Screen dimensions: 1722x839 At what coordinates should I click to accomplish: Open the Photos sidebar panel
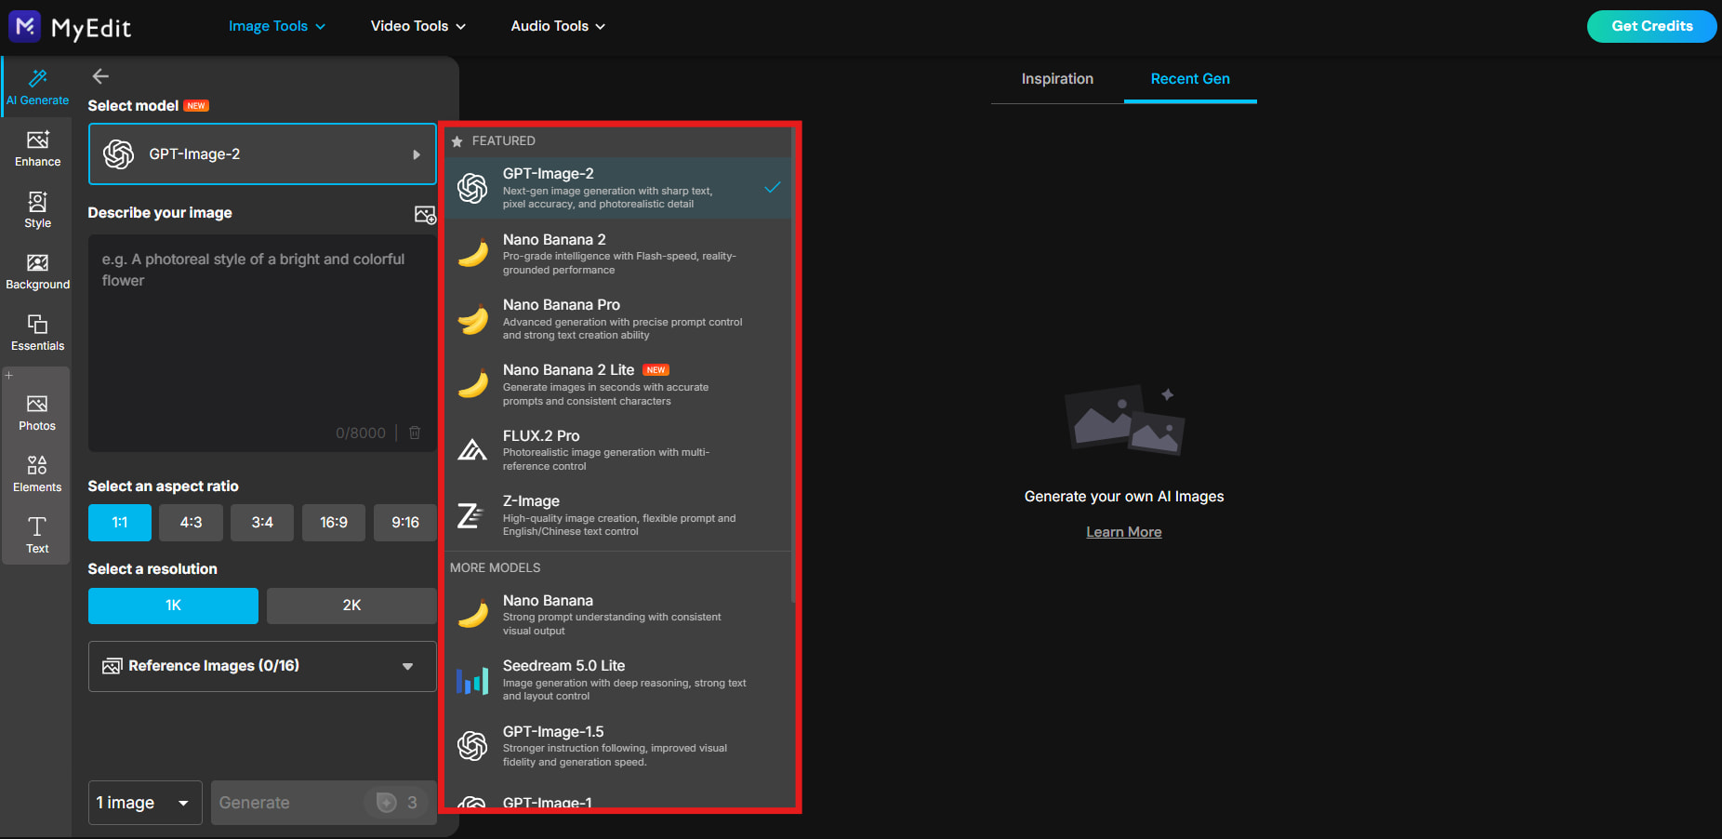pyautogui.click(x=37, y=413)
